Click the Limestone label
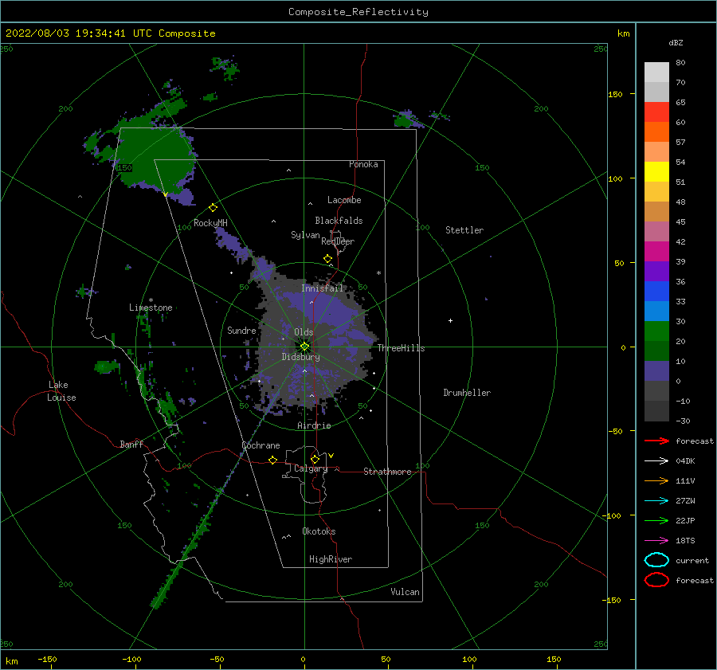The height and width of the screenshot is (670, 717). coord(151,308)
